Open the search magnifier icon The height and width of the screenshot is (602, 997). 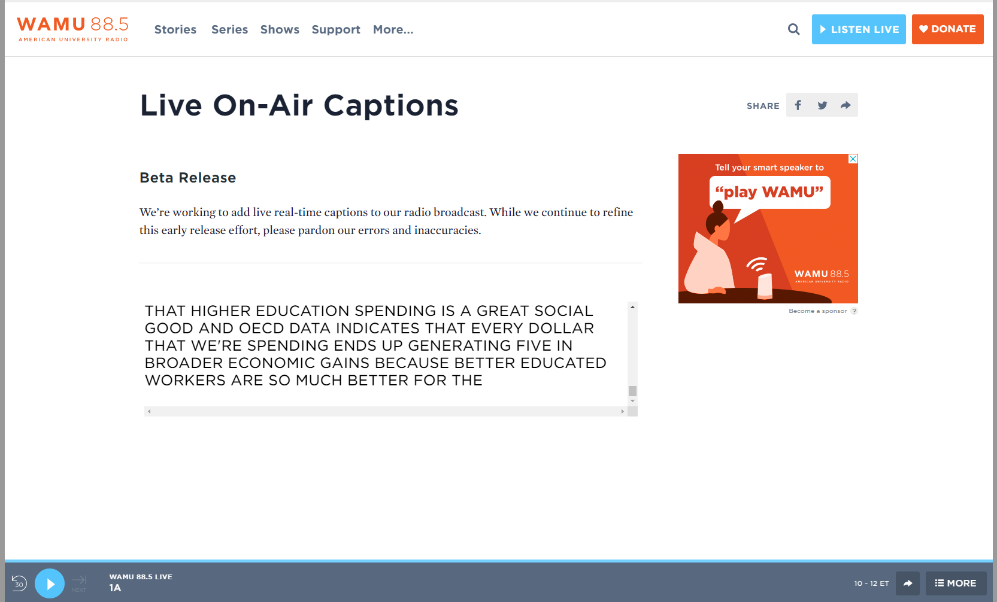tap(793, 29)
